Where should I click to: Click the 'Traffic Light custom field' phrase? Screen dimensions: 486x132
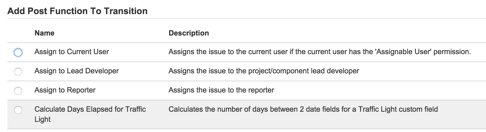point(398,109)
